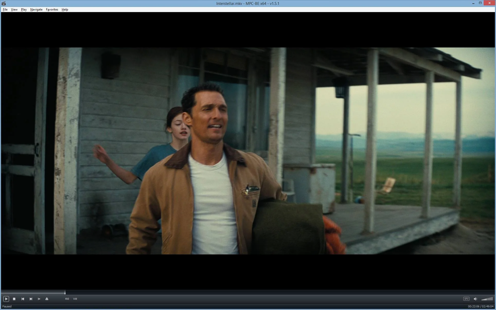This screenshot has width=496, height=310.
Task: Open the Navigate menu
Action: pyautogui.click(x=36, y=10)
